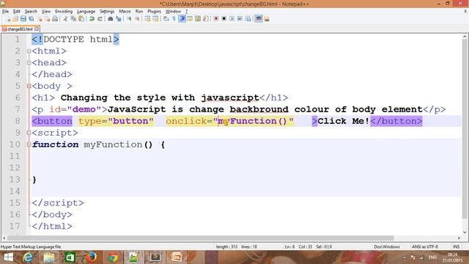Click the Stop Recording macro icon

click(x=224, y=19)
